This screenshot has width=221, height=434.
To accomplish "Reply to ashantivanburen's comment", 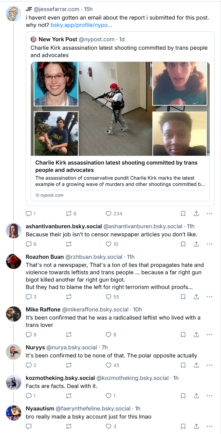I will click(29, 244).
